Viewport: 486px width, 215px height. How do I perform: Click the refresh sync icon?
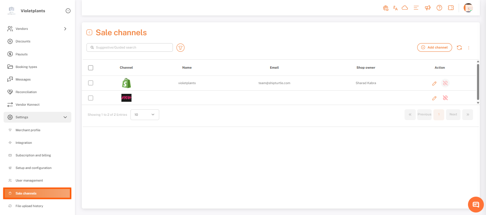pyautogui.click(x=459, y=47)
